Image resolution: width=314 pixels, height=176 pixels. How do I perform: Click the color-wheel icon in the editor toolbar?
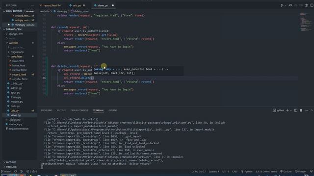(306, 5)
